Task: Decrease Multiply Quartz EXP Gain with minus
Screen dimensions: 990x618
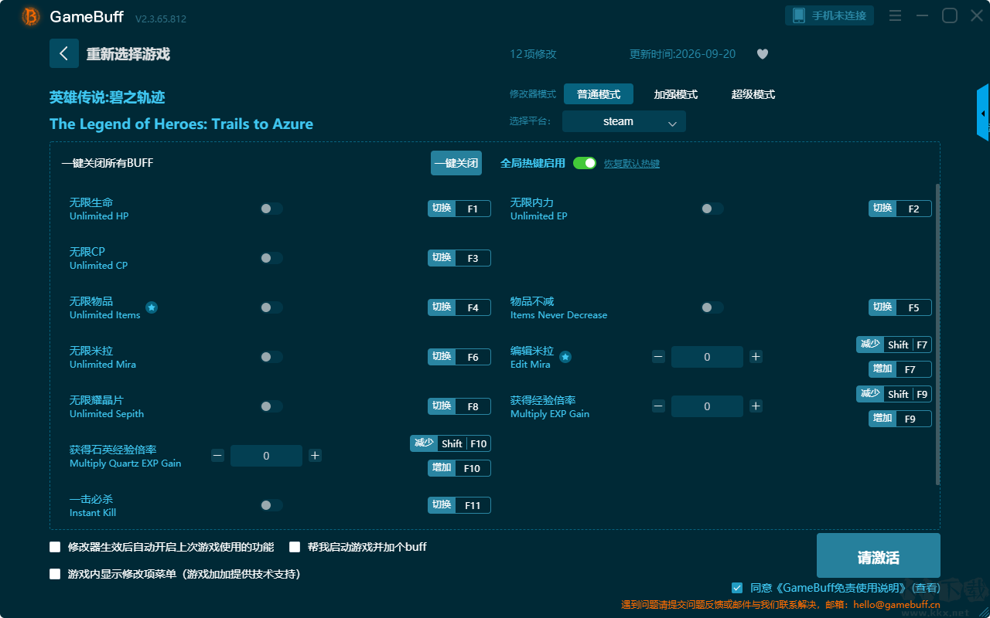Action: click(217, 456)
